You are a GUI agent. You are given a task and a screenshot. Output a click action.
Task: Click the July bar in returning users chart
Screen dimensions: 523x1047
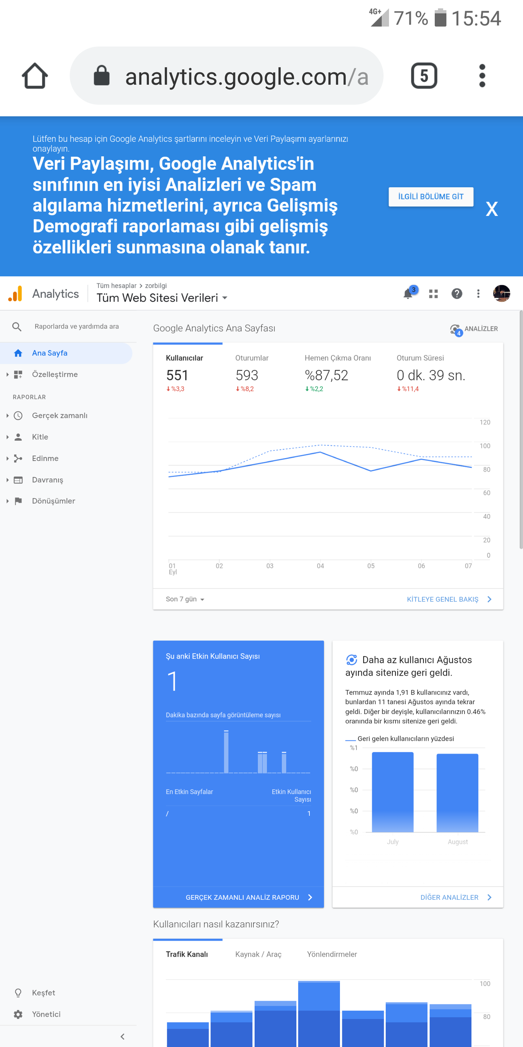pyautogui.click(x=393, y=792)
